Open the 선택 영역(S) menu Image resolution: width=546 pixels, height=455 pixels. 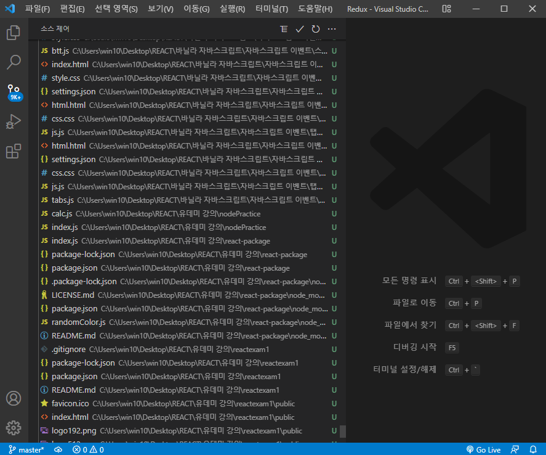[x=116, y=9]
